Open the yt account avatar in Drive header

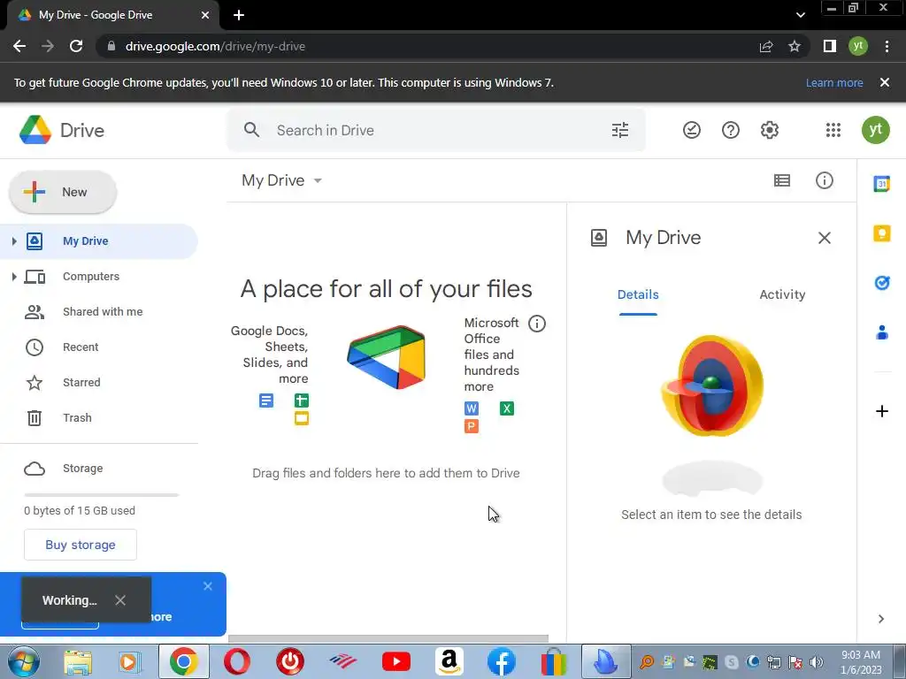point(875,130)
